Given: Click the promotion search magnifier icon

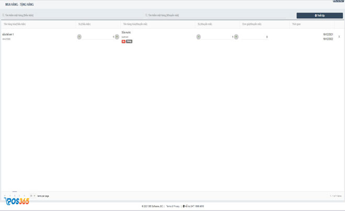Looking at the screenshot, I should pyautogui.click(x=146, y=15).
